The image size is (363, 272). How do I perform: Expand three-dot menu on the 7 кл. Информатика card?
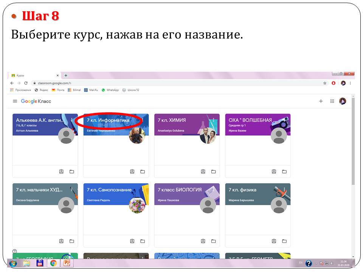point(143,120)
